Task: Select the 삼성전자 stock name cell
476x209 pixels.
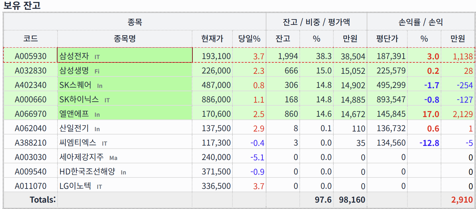Action: point(74,56)
